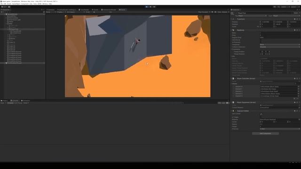
Task: Open the GameObject menu
Action: (x=16, y=4)
